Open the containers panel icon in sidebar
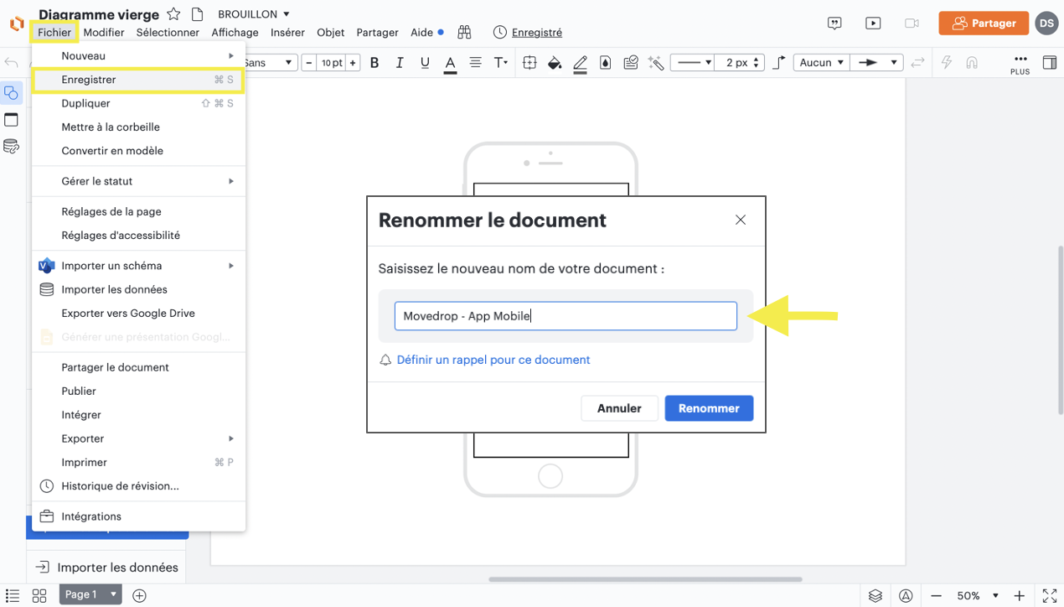The image size is (1064, 607). pyautogui.click(x=11, y=120)
